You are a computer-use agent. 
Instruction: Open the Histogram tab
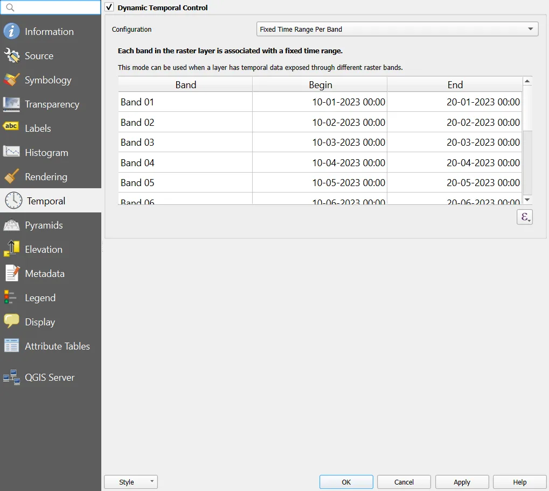[51, 152]
